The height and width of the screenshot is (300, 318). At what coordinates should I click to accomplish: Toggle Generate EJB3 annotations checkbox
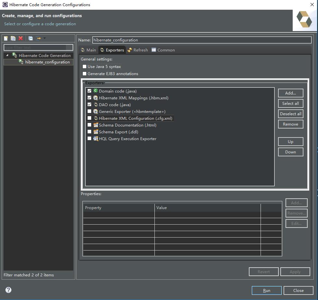[85, 73]
